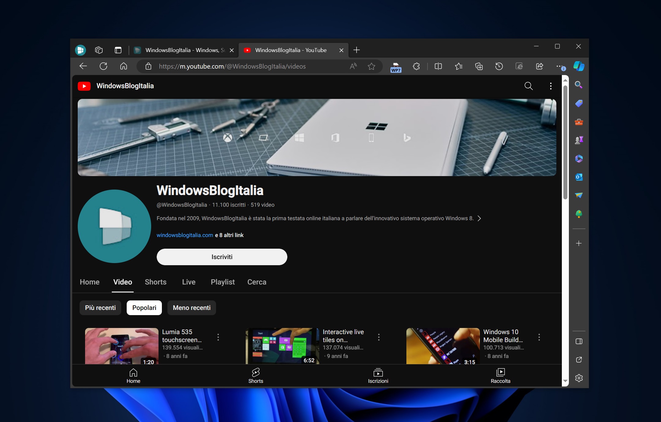This screenshot has width=661, height=422.
Task: Open the sidebar Outlook icon
Action: [x=579, y=177]
